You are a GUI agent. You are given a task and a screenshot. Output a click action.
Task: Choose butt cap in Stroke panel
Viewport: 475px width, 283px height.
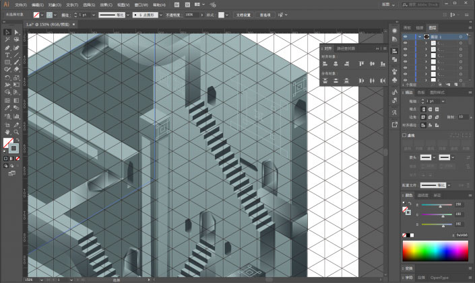(424, 109)
